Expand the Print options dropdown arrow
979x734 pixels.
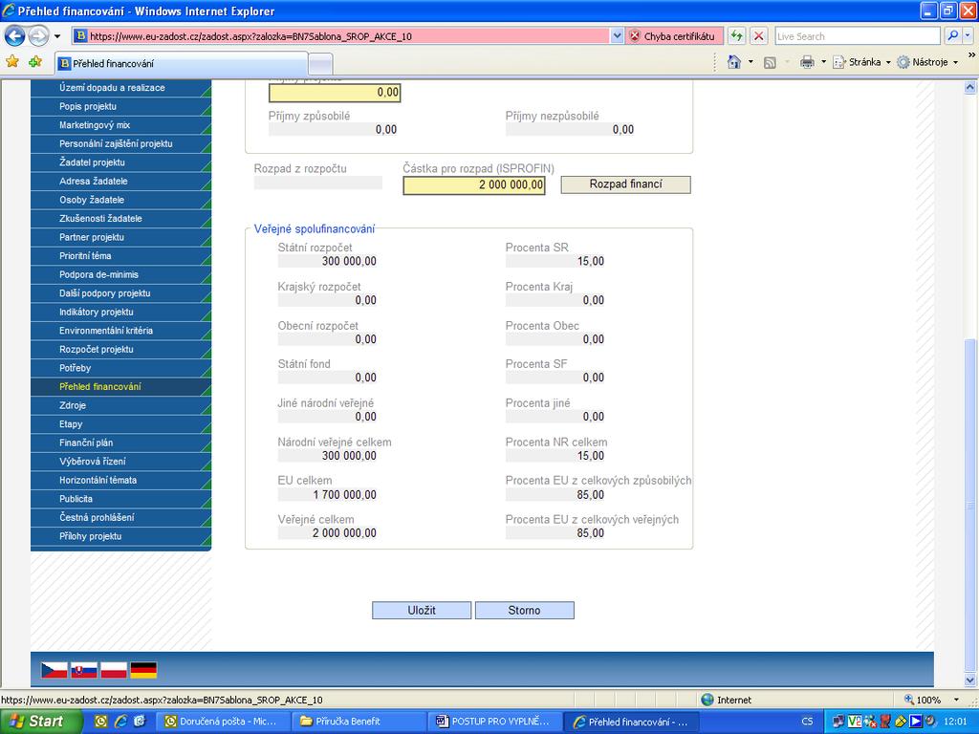823,62
